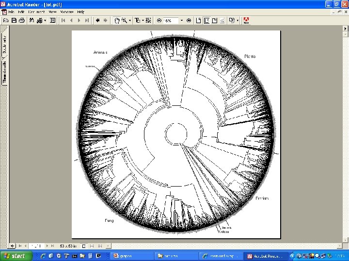Click the 53 x 53 in page size

(x=68, y=246)
